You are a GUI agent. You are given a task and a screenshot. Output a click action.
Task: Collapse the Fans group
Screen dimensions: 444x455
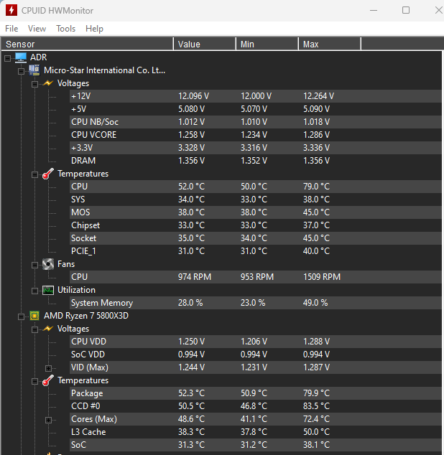click(x=34, y=265)
